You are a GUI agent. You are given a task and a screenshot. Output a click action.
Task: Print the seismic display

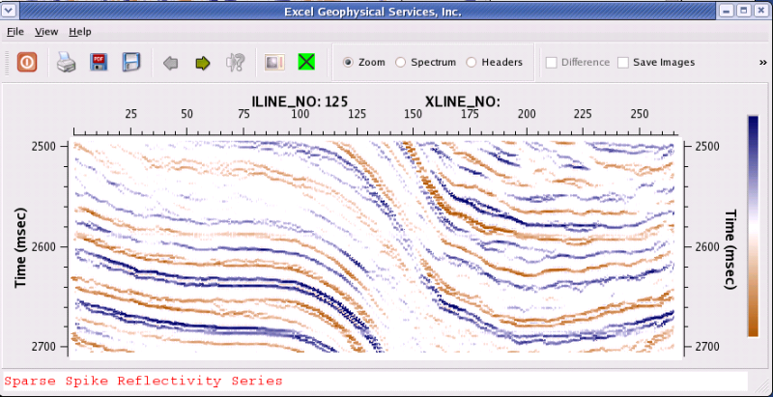click(x=66, y=63)
